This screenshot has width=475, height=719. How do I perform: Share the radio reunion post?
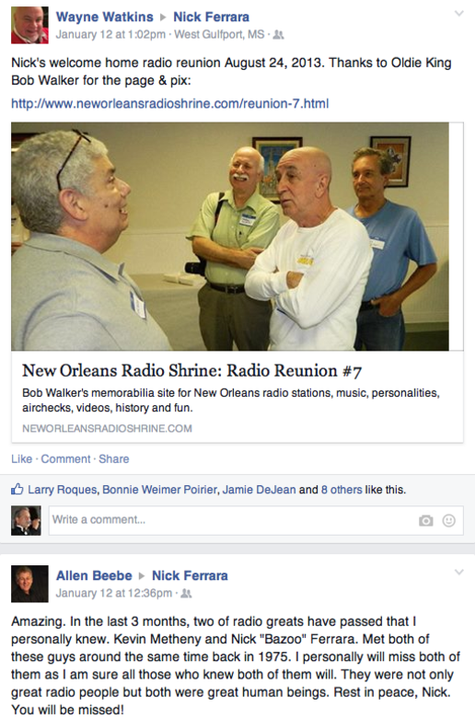point(114,459)
